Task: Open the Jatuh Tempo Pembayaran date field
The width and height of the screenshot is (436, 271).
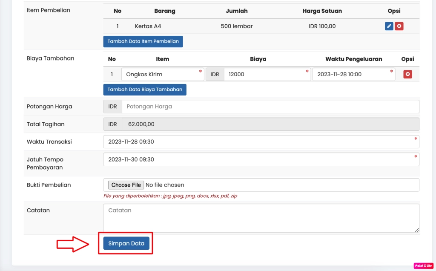Action: coord(261,159)
